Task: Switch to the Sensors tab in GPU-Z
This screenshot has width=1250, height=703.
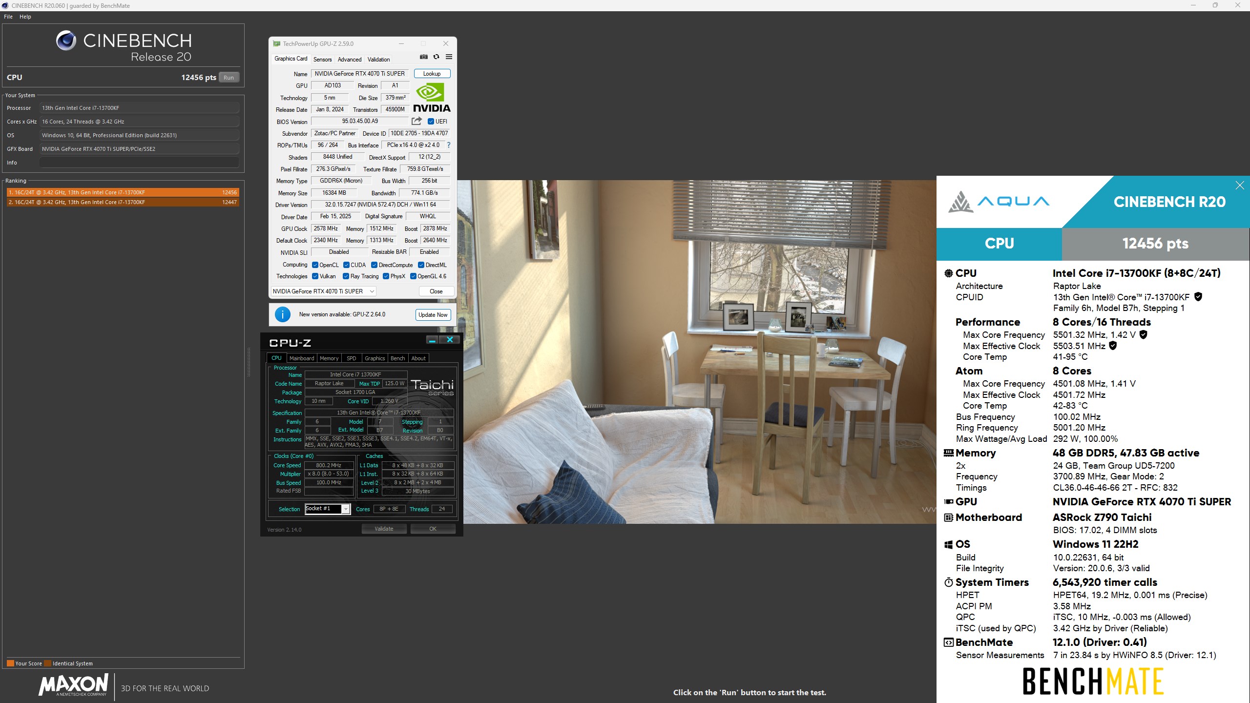Action: [322, 60]
